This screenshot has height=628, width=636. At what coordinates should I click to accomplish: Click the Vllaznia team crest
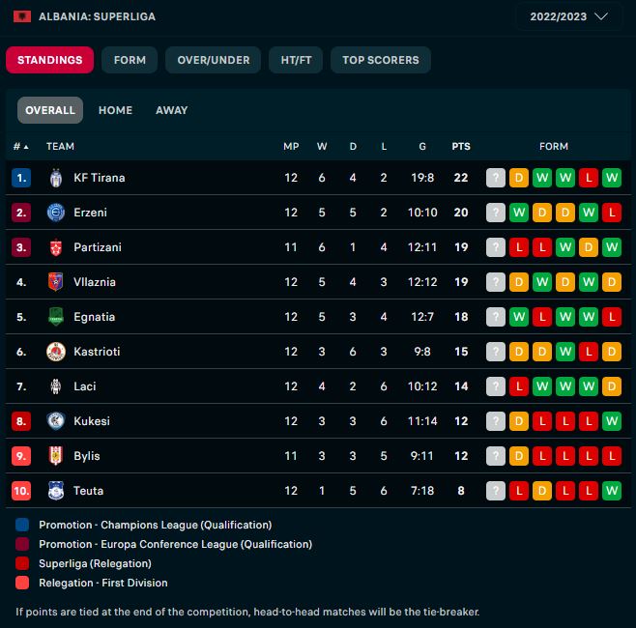[55, 282]
